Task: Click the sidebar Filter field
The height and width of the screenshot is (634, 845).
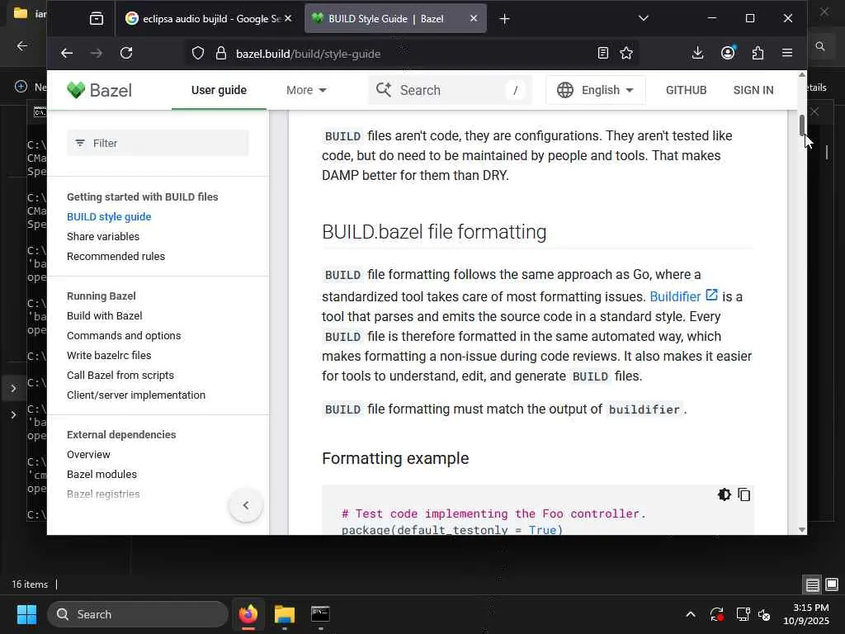Action: (158, 143)
